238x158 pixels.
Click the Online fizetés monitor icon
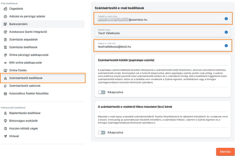pyautogui.click(x=5, y=70)
